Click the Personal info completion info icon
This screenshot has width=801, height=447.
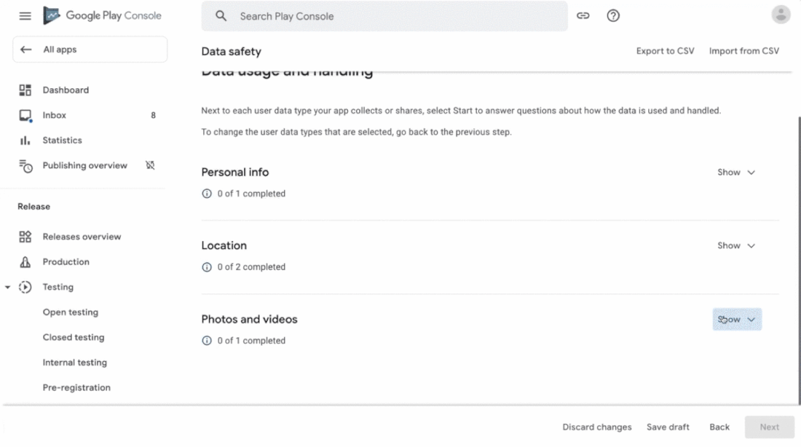(x=207, y=193)
